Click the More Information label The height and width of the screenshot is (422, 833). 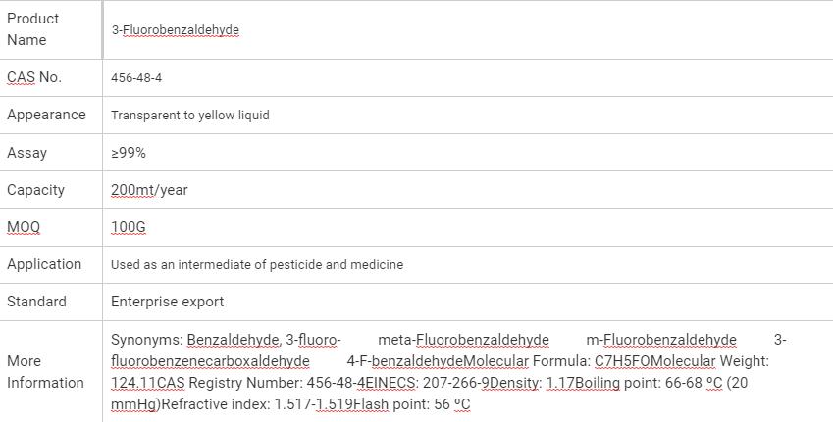click(45, 372)
